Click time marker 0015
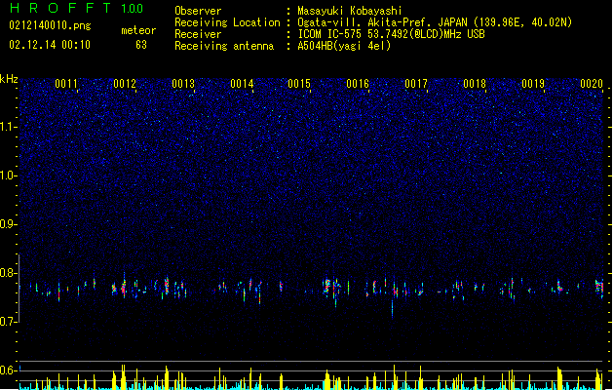 (x=299, y=84)
